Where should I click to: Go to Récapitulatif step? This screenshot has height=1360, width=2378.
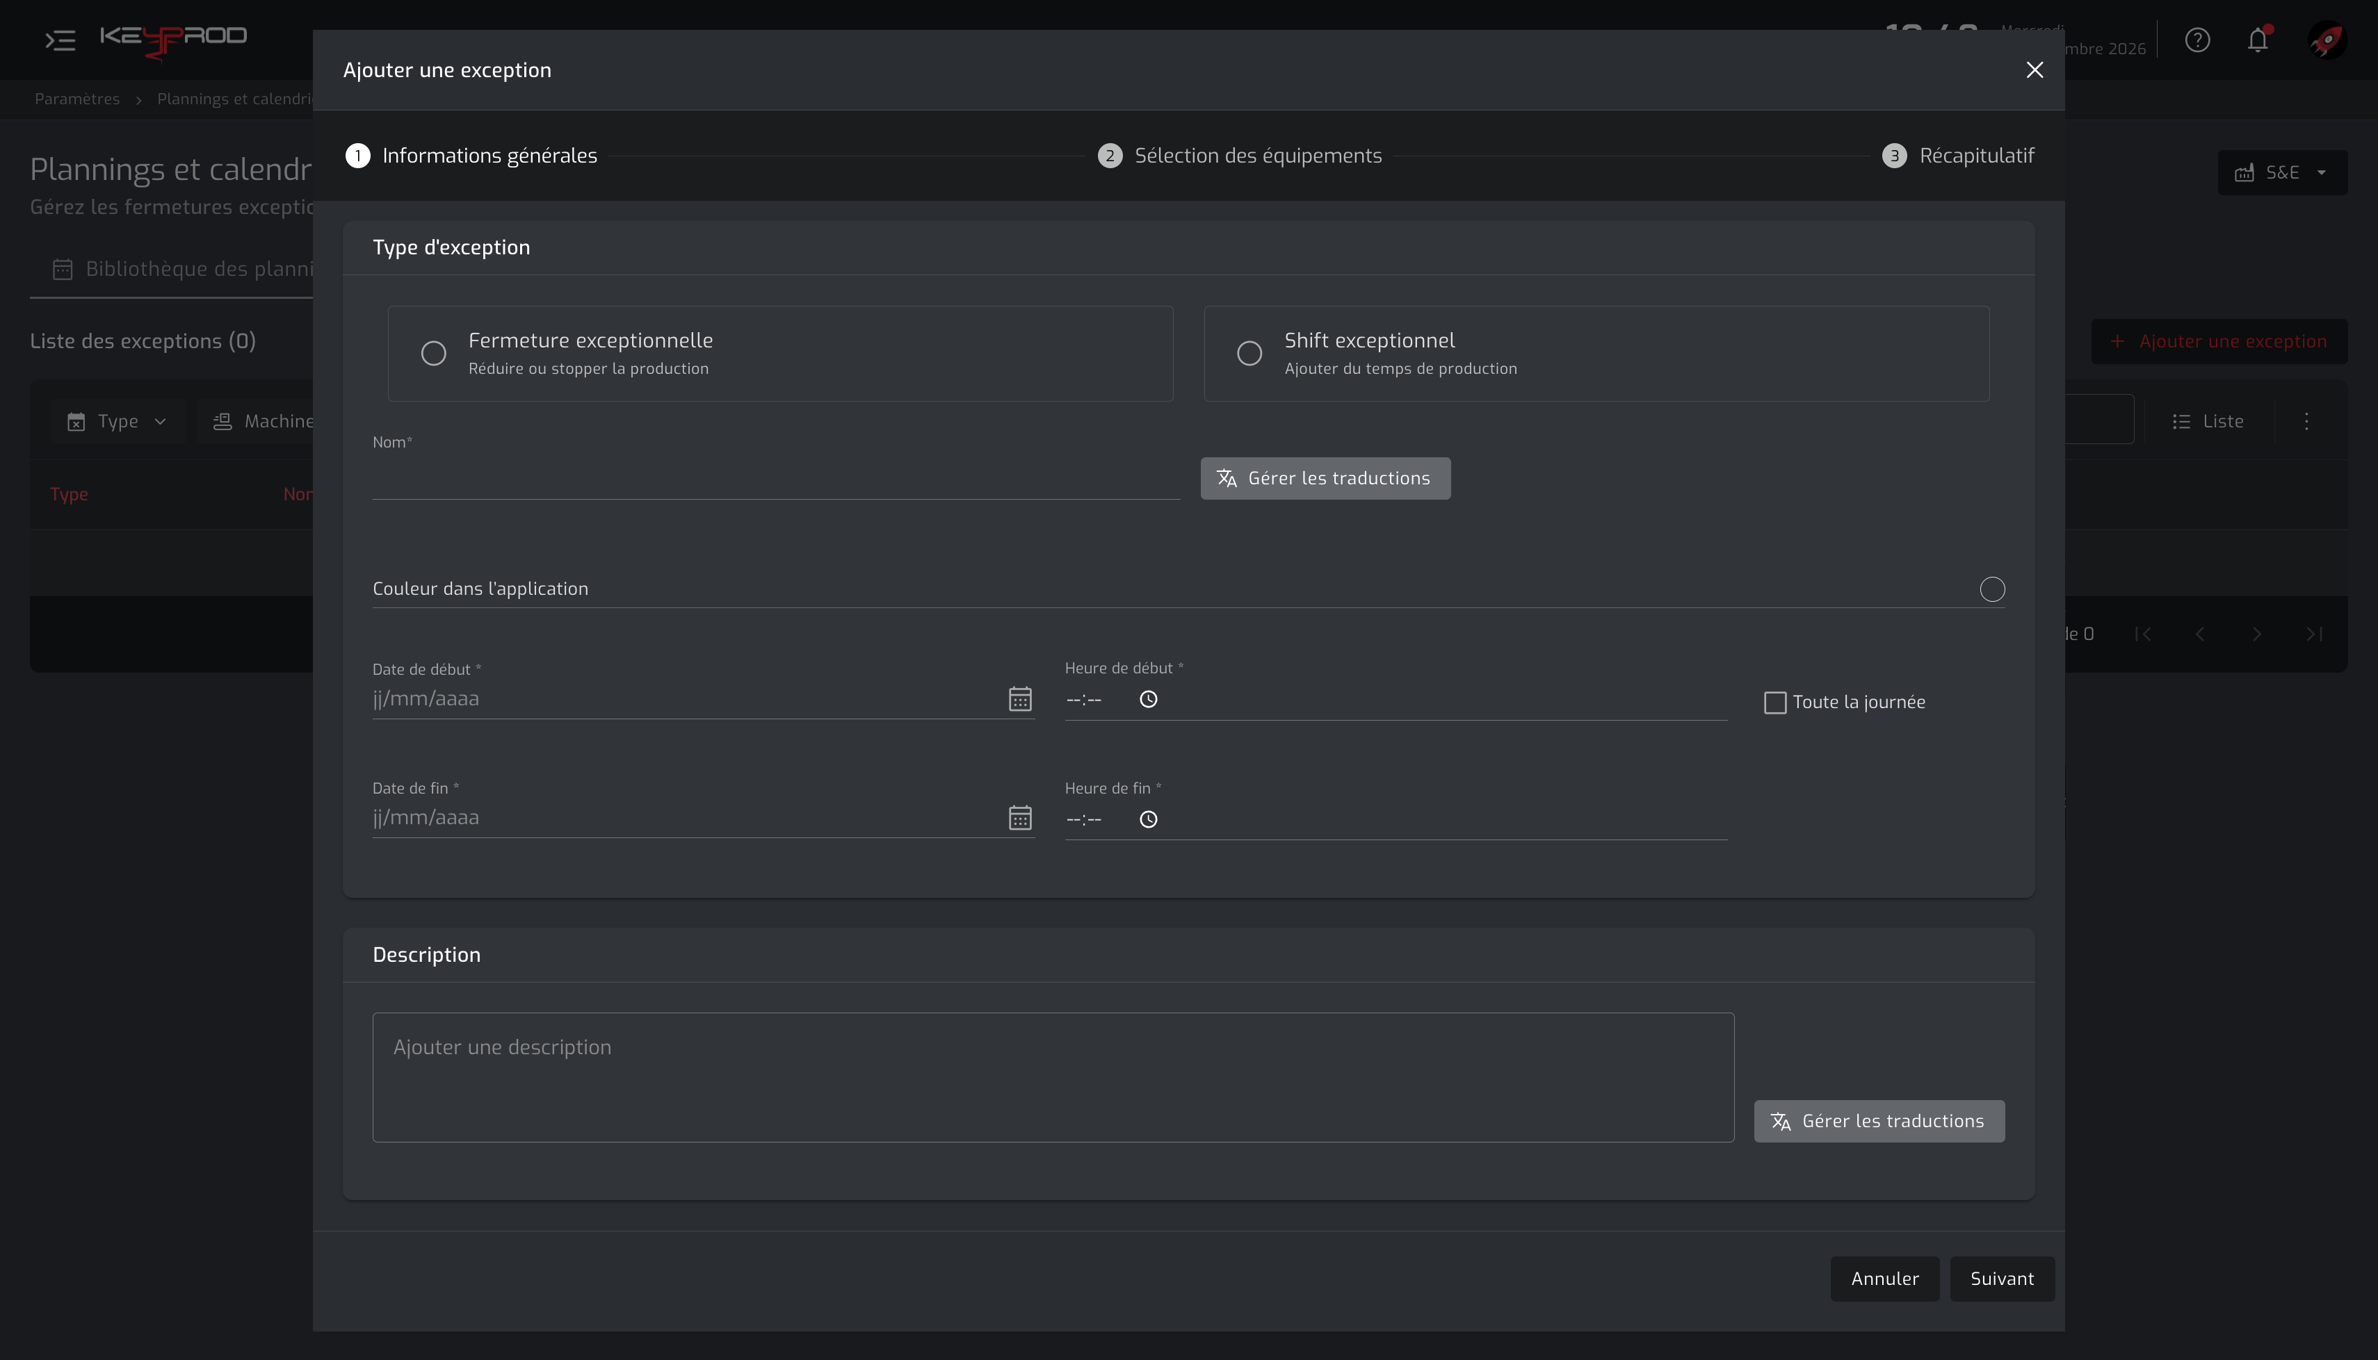[x=1959, y=156]
